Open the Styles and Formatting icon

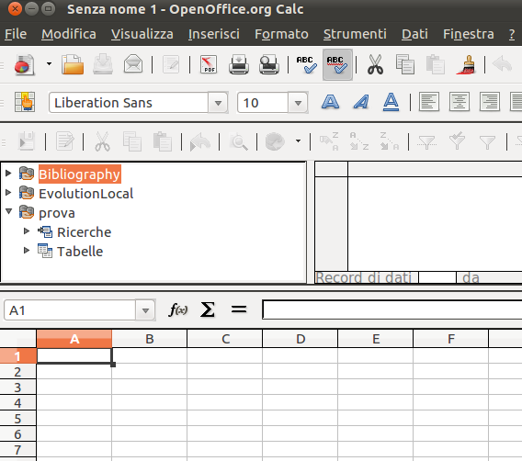pos(25,102)
